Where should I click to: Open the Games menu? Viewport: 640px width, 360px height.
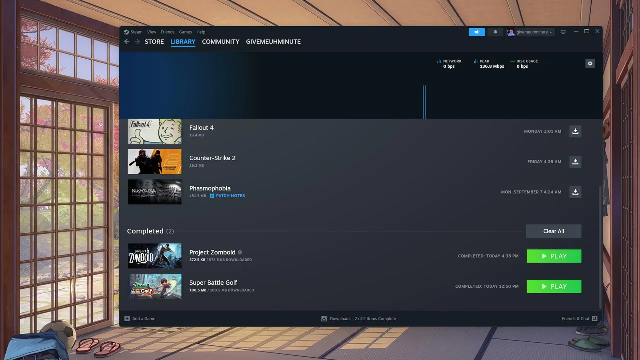[x=185, y=32]
